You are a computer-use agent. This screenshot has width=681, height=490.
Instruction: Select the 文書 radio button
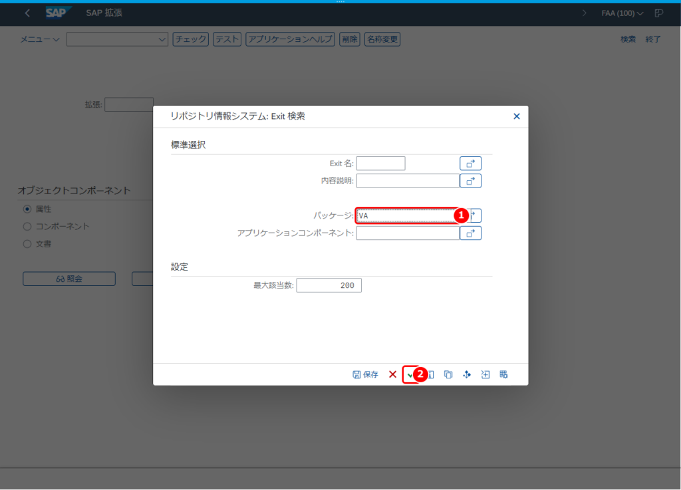(27, 244)
